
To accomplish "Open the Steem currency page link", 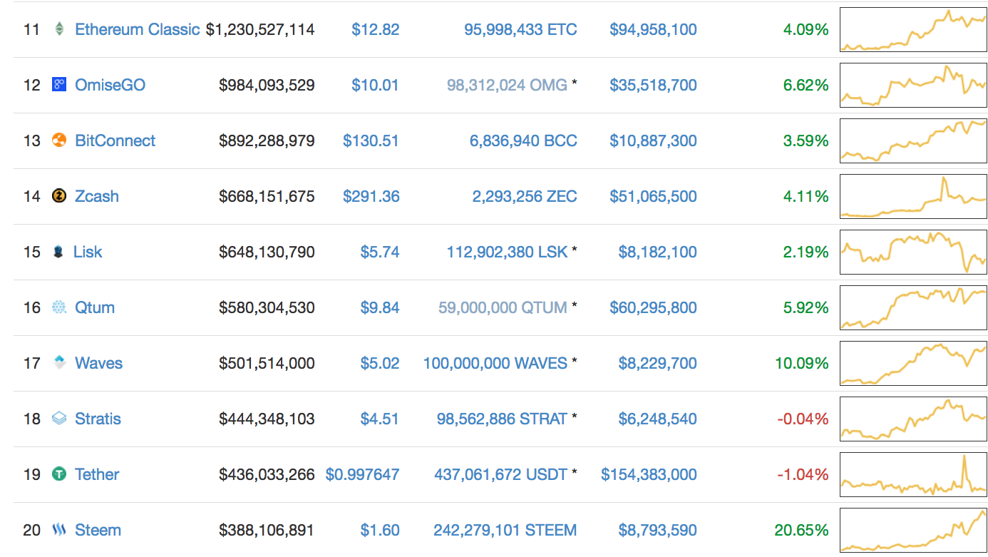I will click(98, 530).
